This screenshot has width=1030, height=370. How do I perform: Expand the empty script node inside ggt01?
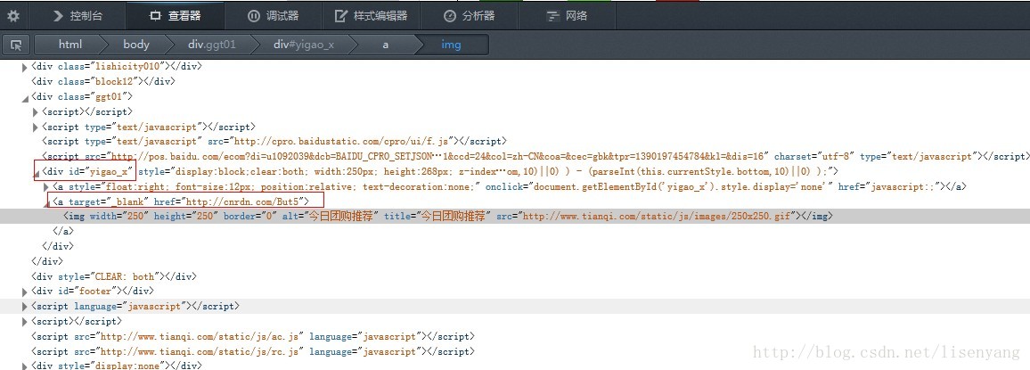[x=36, y=111]
